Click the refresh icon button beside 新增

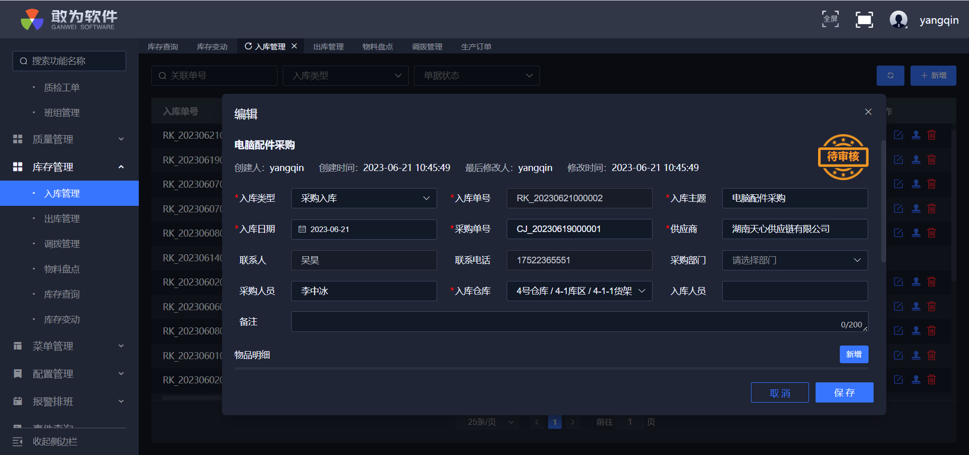point(890,76)
